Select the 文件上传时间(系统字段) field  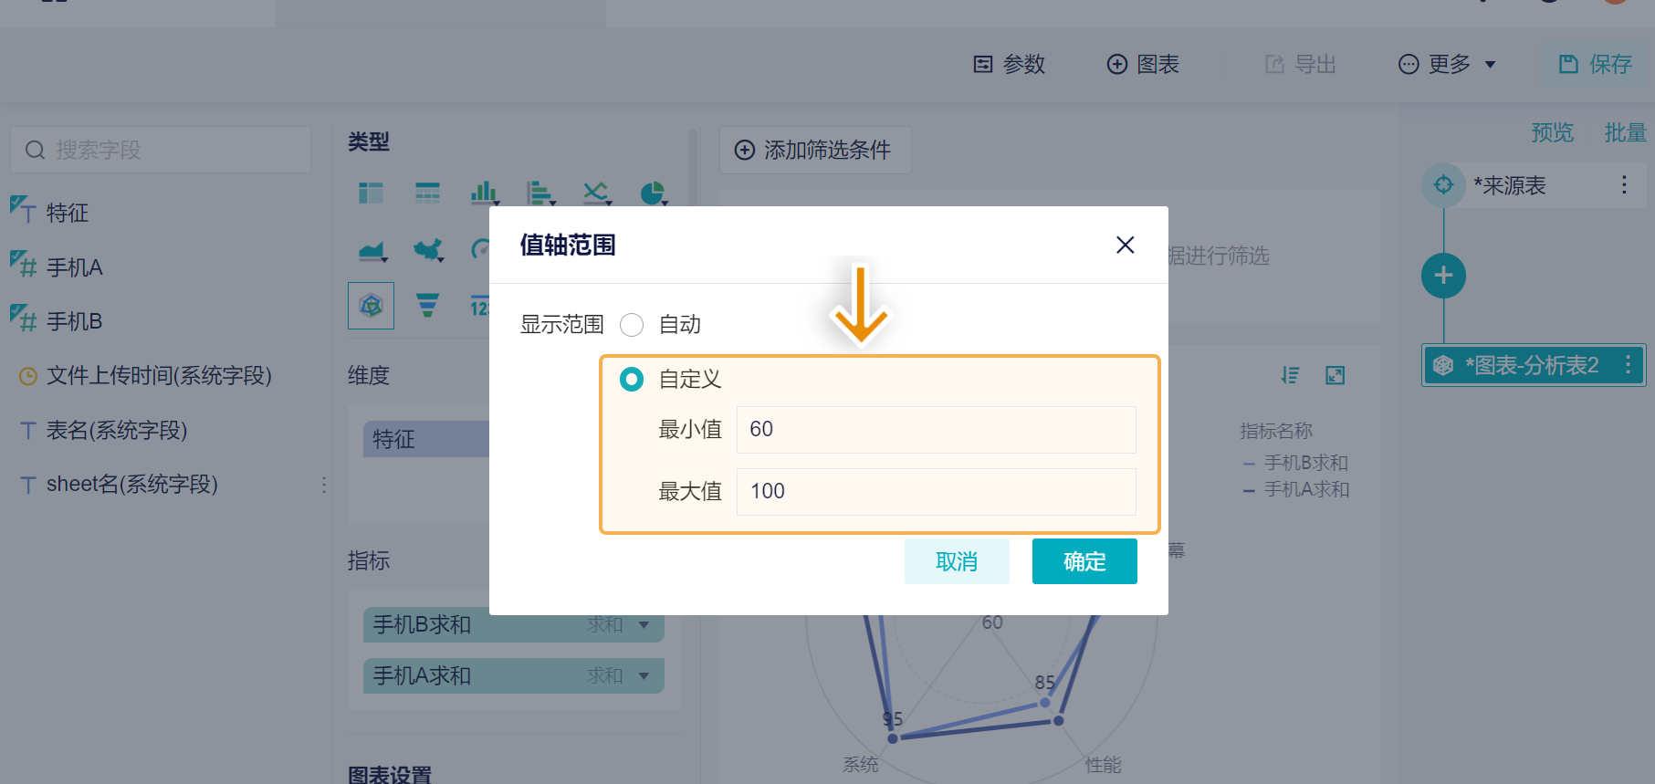point(159,376)
